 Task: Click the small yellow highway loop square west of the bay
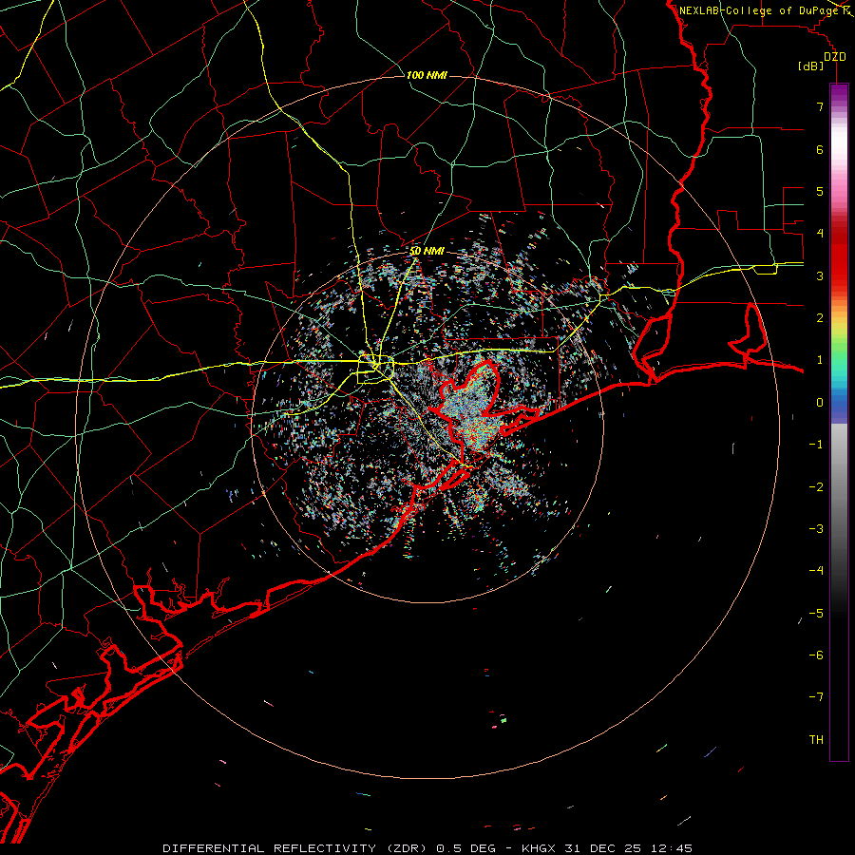pos(375,370)
